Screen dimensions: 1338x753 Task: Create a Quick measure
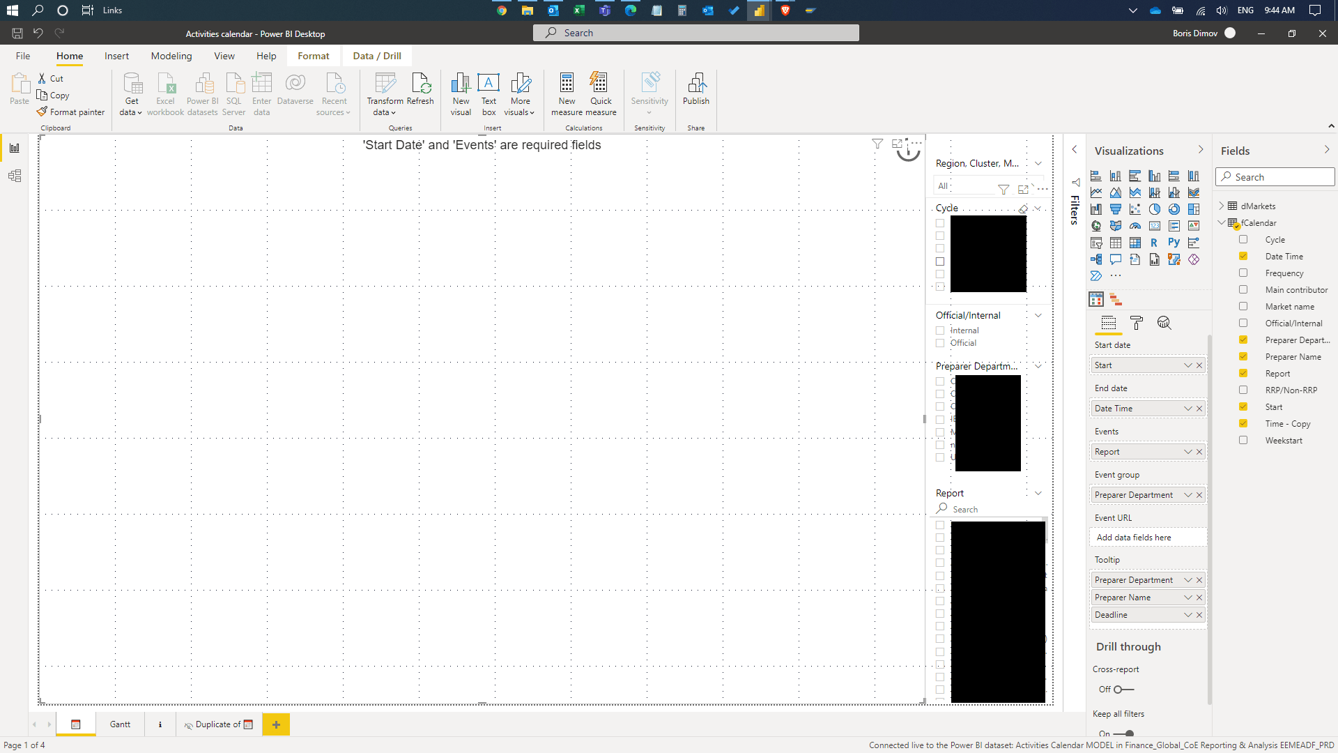click(x=601, y=93)
